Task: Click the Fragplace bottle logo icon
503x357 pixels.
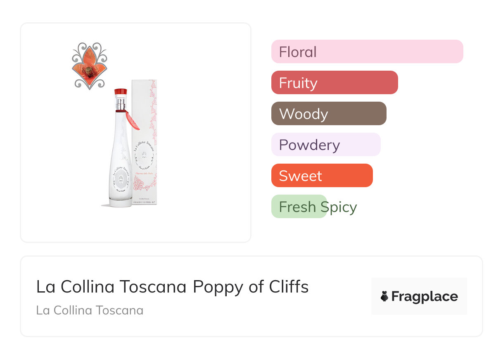Action: (384, 296)
